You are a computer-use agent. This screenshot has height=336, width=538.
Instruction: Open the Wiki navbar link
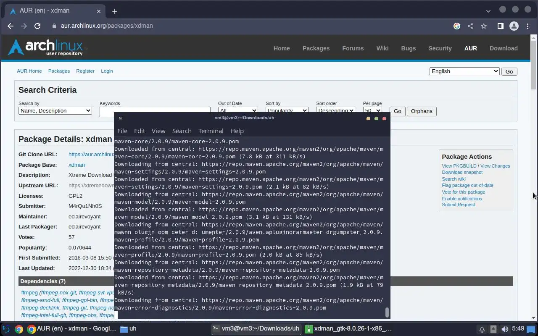pyautogui.click(x=382, y=48)
